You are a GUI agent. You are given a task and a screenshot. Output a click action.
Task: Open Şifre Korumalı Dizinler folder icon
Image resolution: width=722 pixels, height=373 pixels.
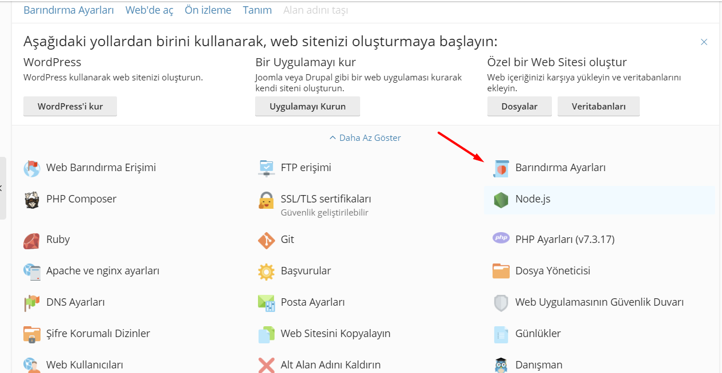(x=32, y=334)
